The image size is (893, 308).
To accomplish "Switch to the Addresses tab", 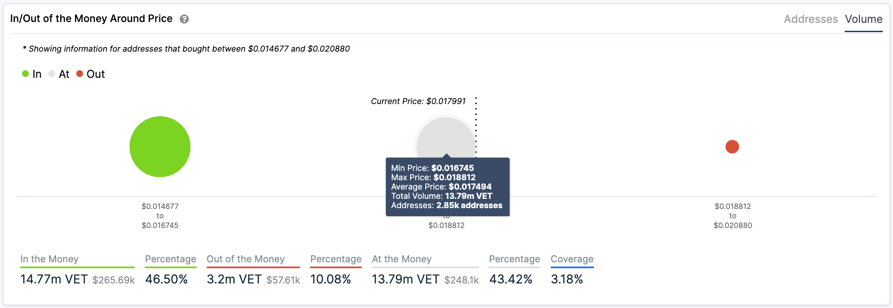I will coord(810,19).
